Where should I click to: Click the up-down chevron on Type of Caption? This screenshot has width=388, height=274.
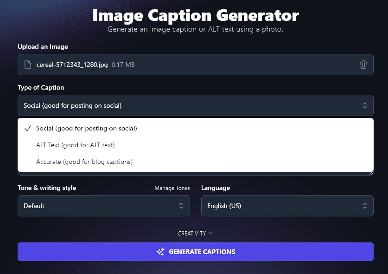point(365,105)
